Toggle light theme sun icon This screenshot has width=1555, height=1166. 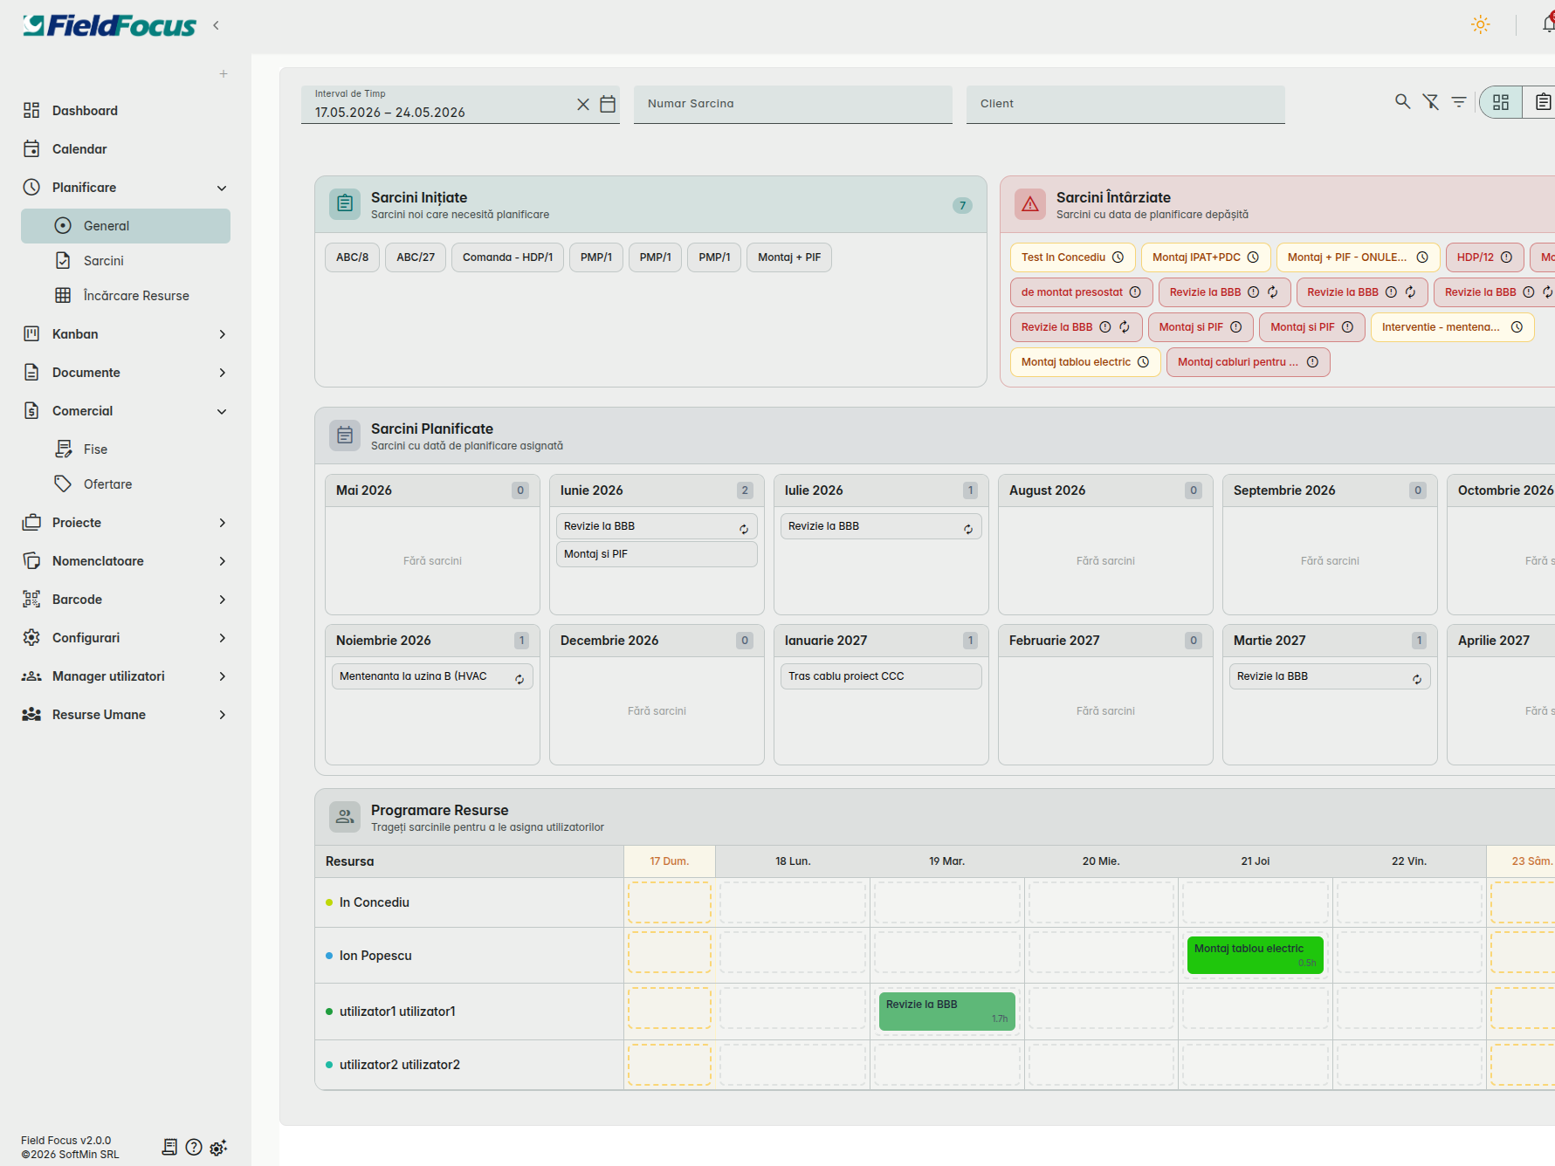tap(1480, 24)
